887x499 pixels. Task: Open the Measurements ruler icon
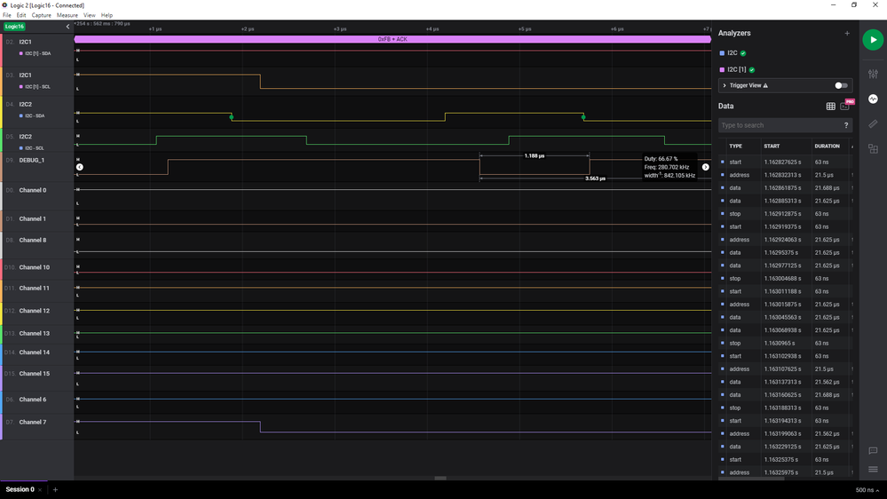point(873,124)
